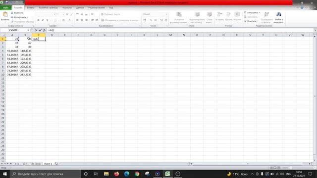Viewport: 317px width, 178px height.
Task: Click AutoSum (Автосумма)
Action: tap(252, 13)
